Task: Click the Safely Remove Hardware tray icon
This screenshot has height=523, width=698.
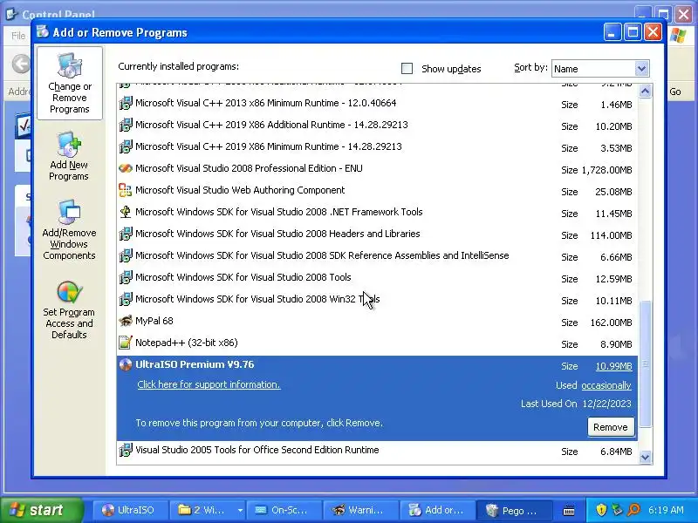Action: click(x=617, y=510)
